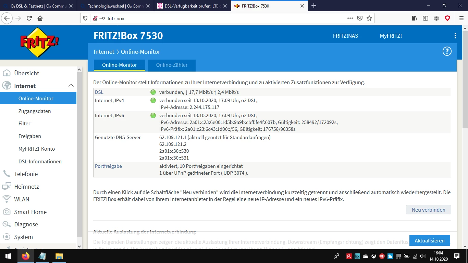Click the tracking protection shield in address bar
Image resolution: width=468 pixels, height=263 pixels.
(x=86, y=18)
